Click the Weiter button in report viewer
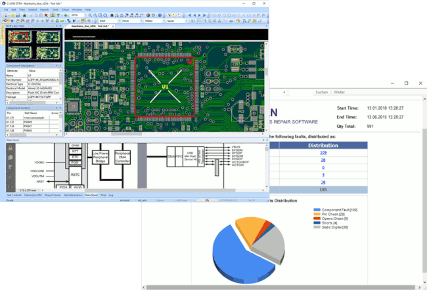Image resolution: width=427 pixels, height=290 pixels. click(339, 92)
